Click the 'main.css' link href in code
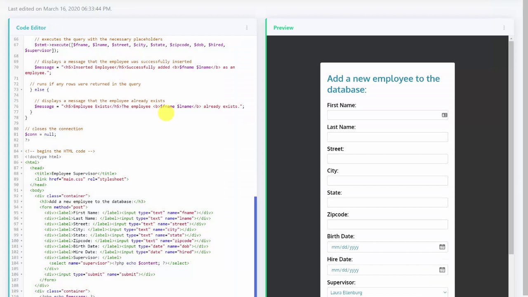This screenshot has width=528, height=297. (x=73, y=179)
